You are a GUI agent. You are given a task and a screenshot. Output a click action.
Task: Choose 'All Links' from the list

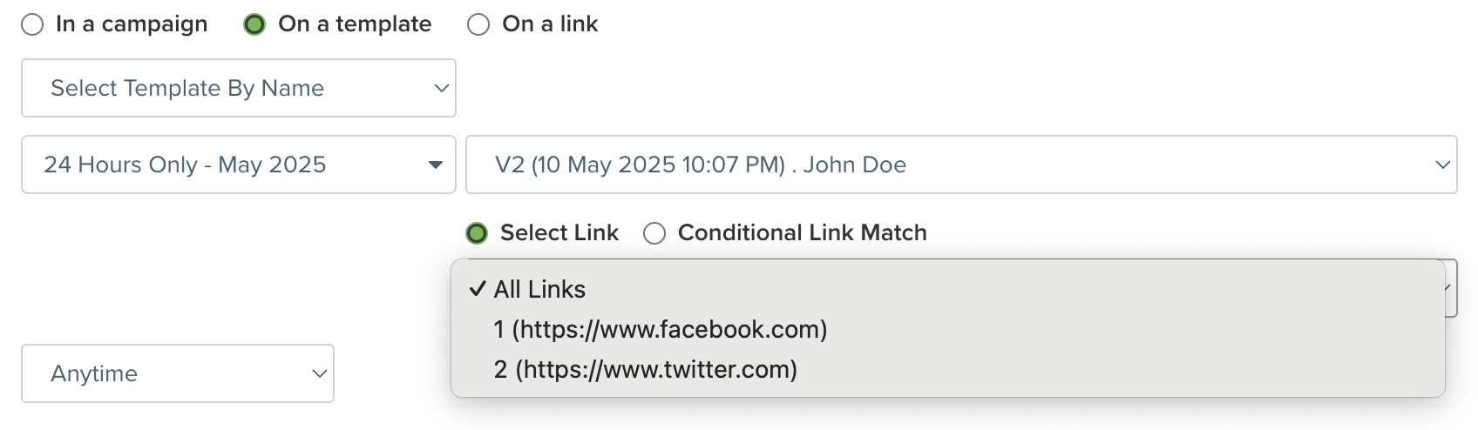(x=539, y=289)
